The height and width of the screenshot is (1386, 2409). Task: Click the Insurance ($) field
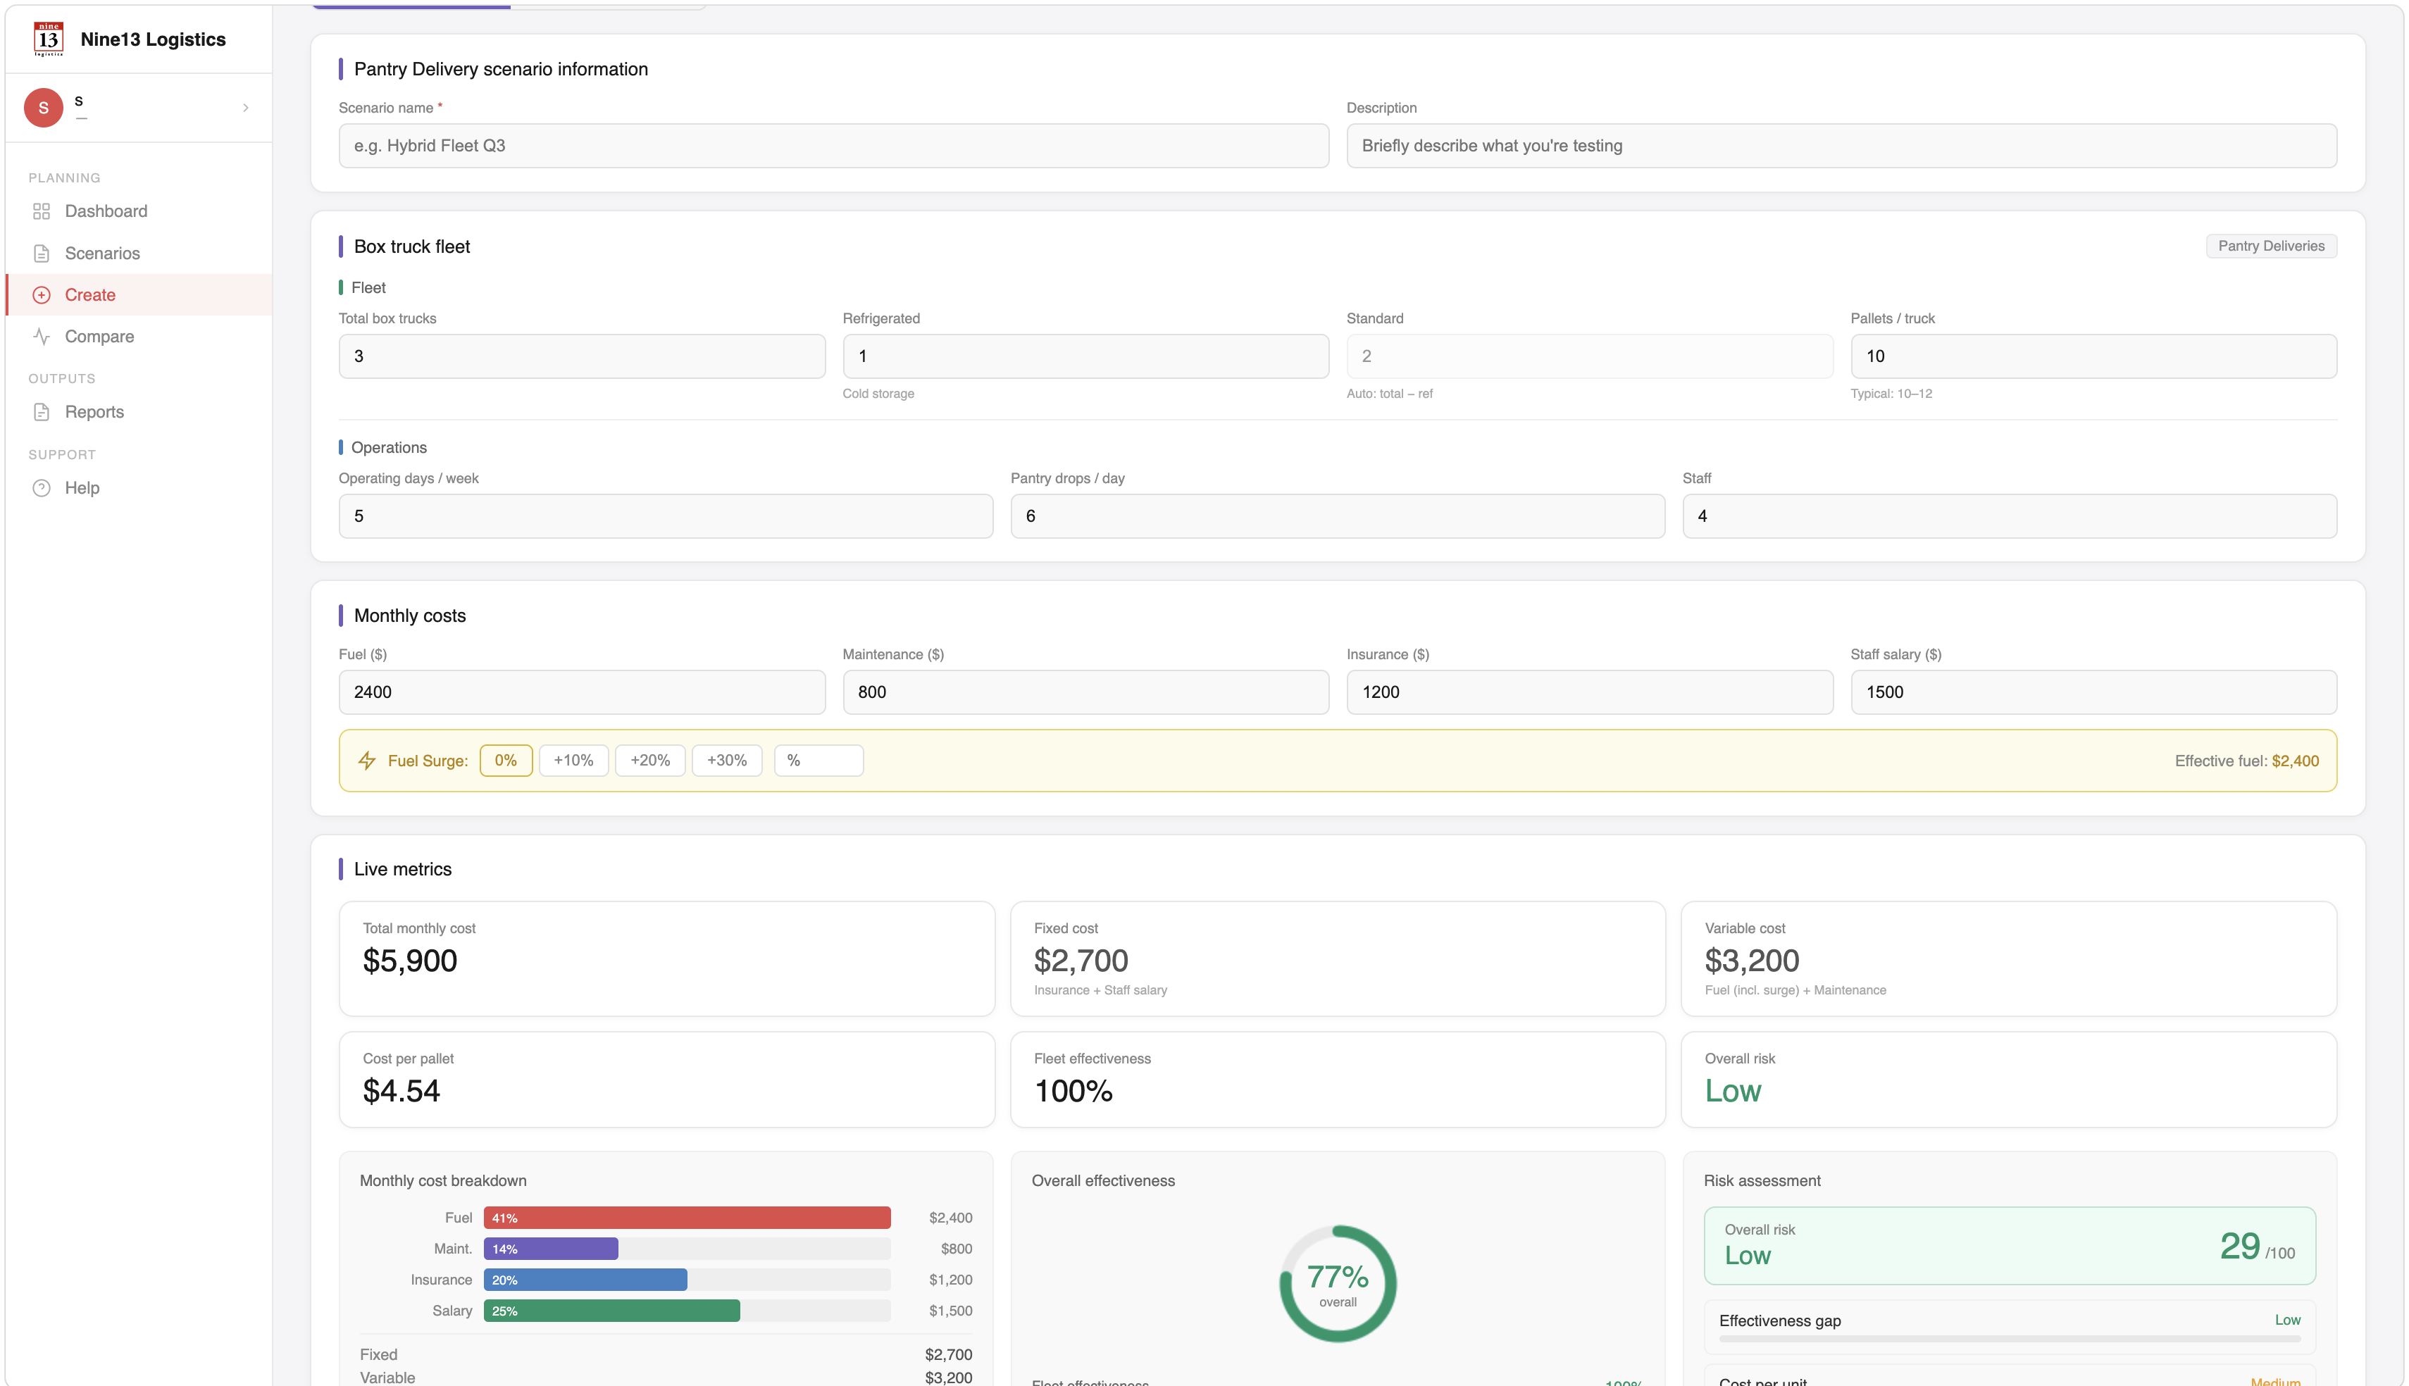(x=1590, y=692)
